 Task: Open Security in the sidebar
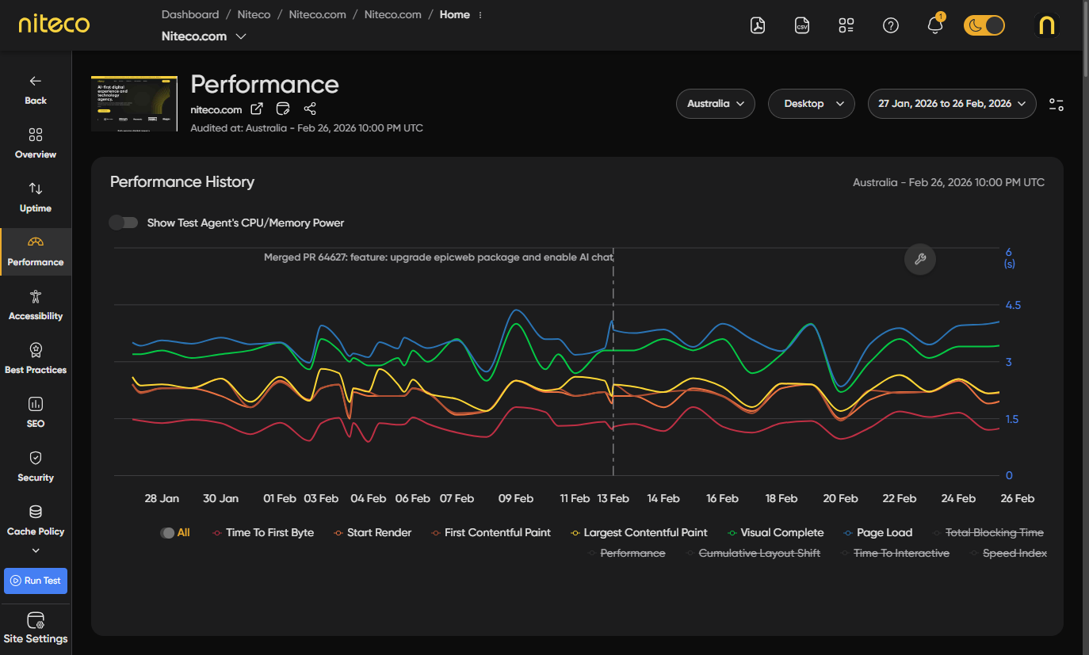click(x=36, y=466)
